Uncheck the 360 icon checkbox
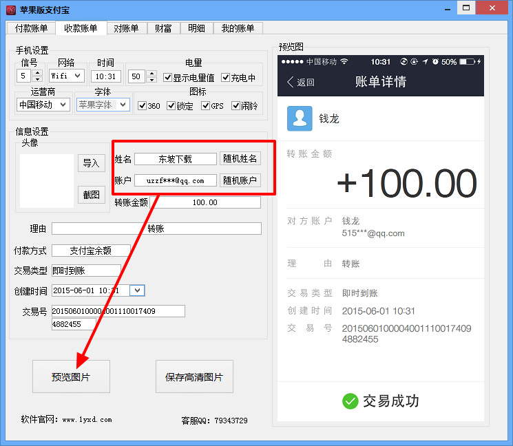This screenshot has width=513, height=446. (x=142, y=105)
